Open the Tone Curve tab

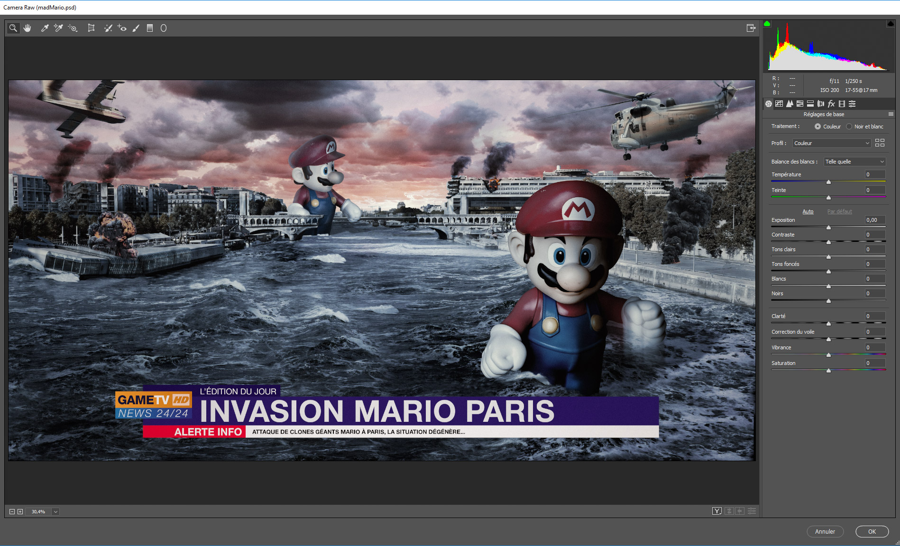click(779, 104)
